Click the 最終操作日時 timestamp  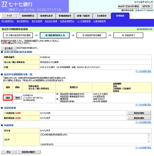point(137,10)
